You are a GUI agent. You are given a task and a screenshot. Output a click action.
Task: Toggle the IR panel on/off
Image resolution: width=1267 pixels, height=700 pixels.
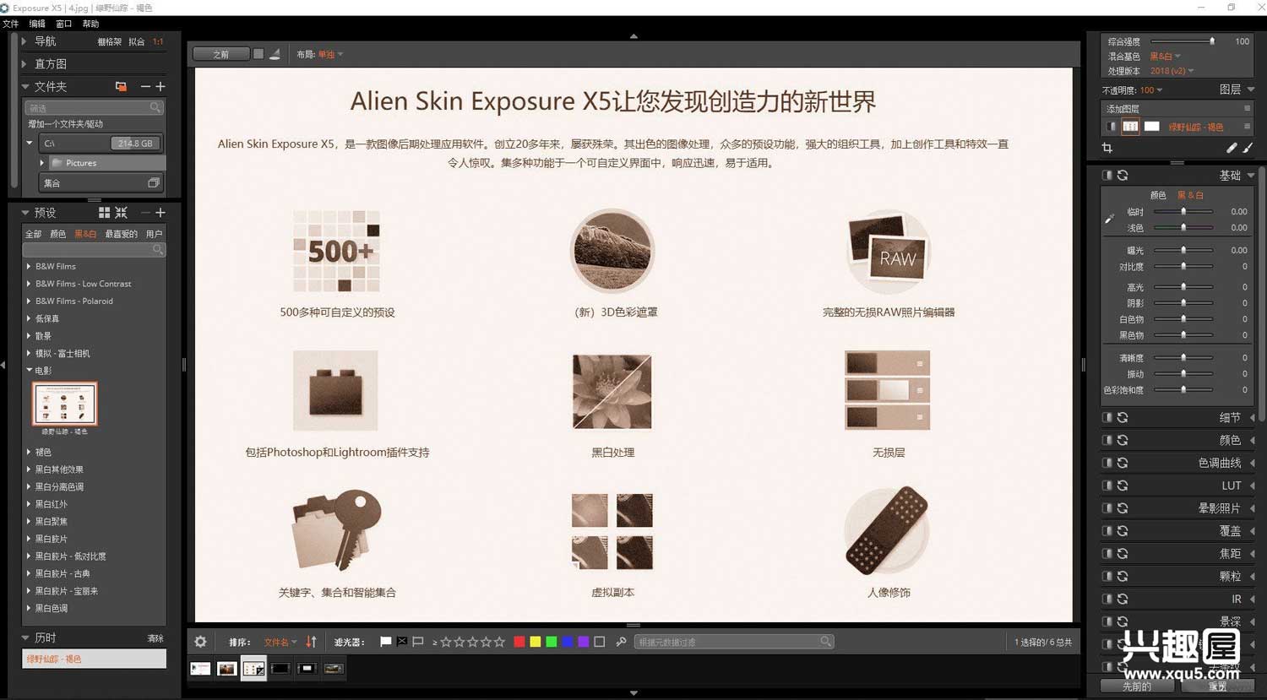pos(1107,599)
